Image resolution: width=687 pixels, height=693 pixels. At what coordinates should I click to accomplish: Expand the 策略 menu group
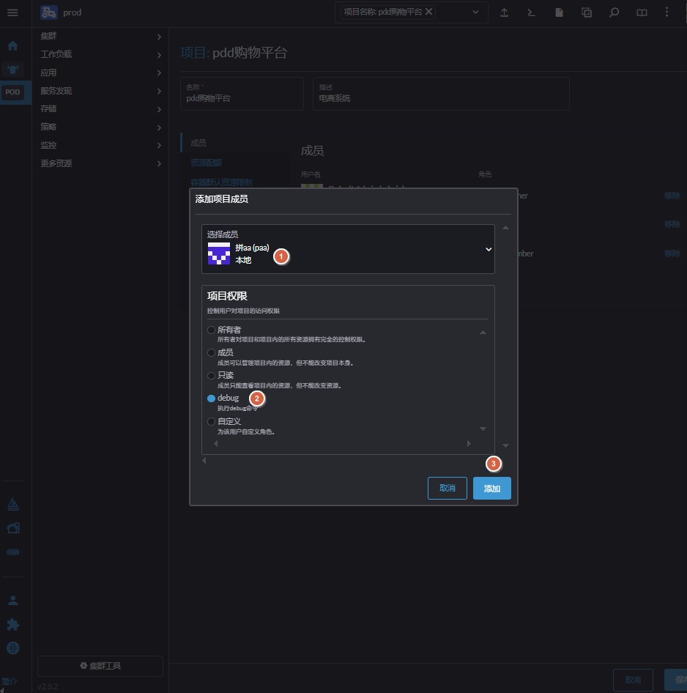click(101, 127)
